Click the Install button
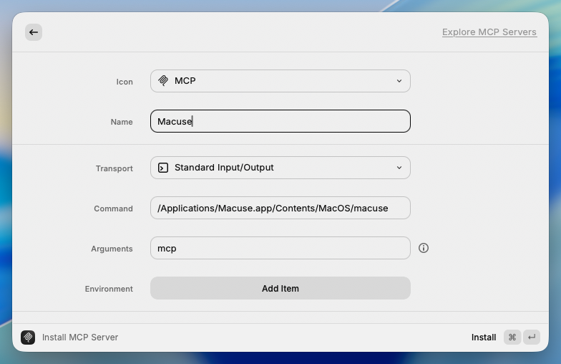This screenshot has height=364, width=561. [x=483, y=337]
